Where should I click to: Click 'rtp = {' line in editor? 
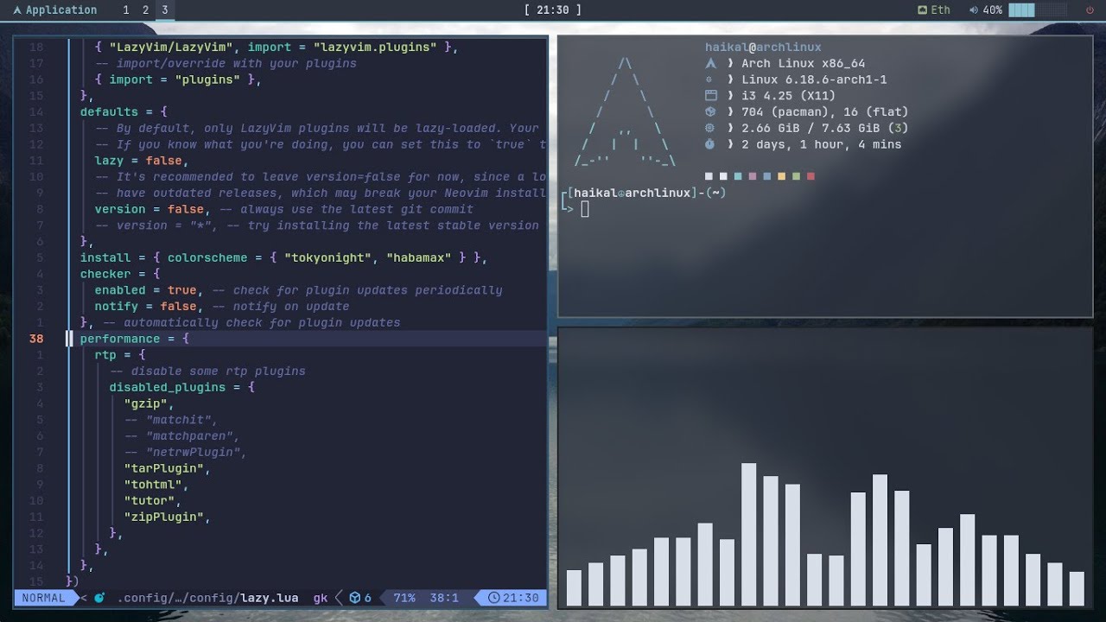(120, 355)
